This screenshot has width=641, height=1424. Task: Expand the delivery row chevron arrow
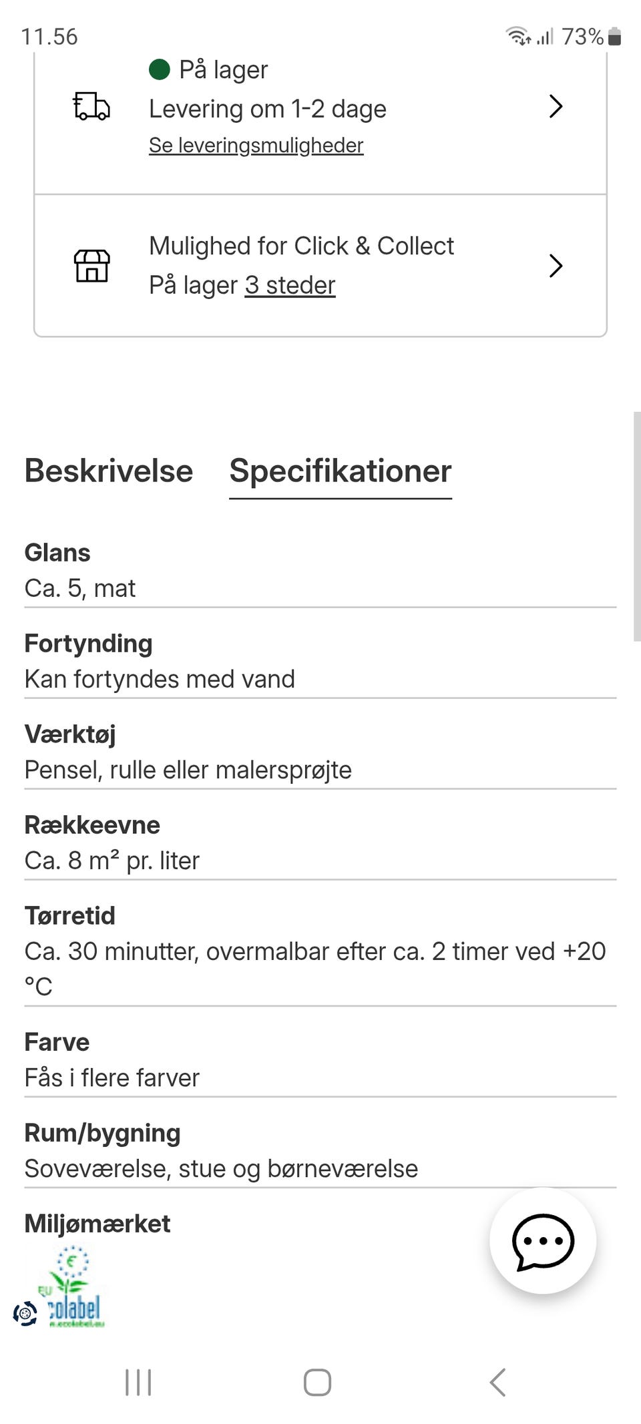[x=556, y=106]
